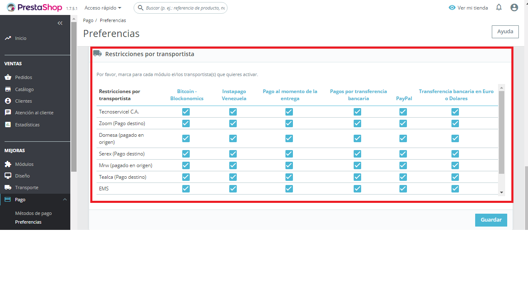Click Preferencias page title text
Image resolution: width=528 pixels, height=291 pixels.
click(x=112, y=33)
